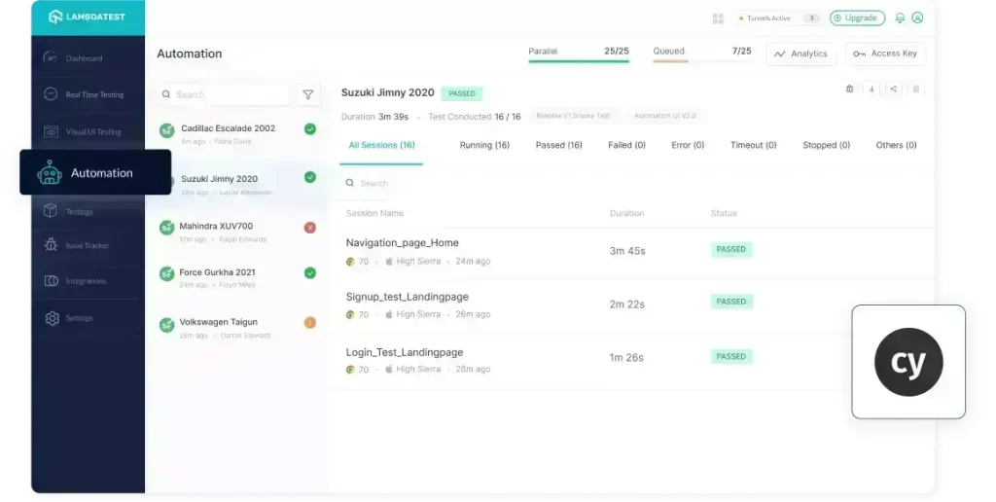Screen dimensions: 996x502
Task: Click the Automation robot icon
Action: 50,172
